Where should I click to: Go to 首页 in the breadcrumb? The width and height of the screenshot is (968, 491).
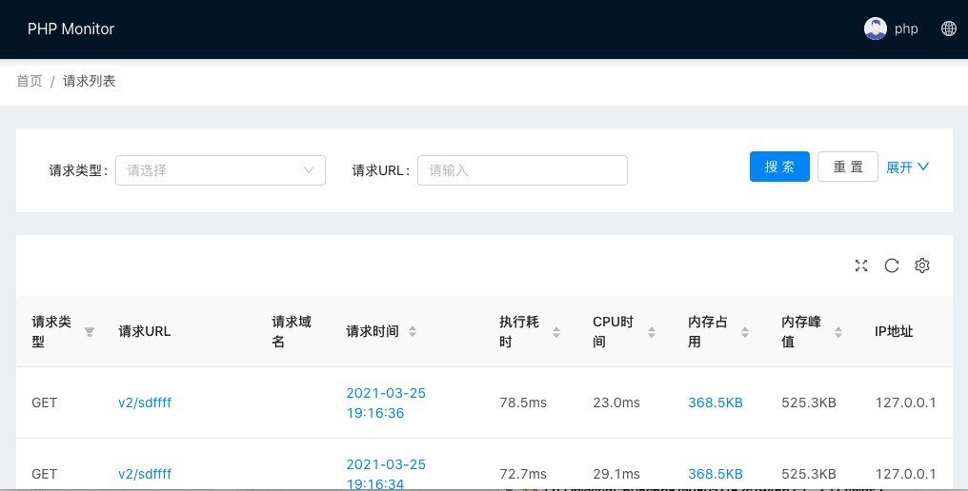point(30,81)
